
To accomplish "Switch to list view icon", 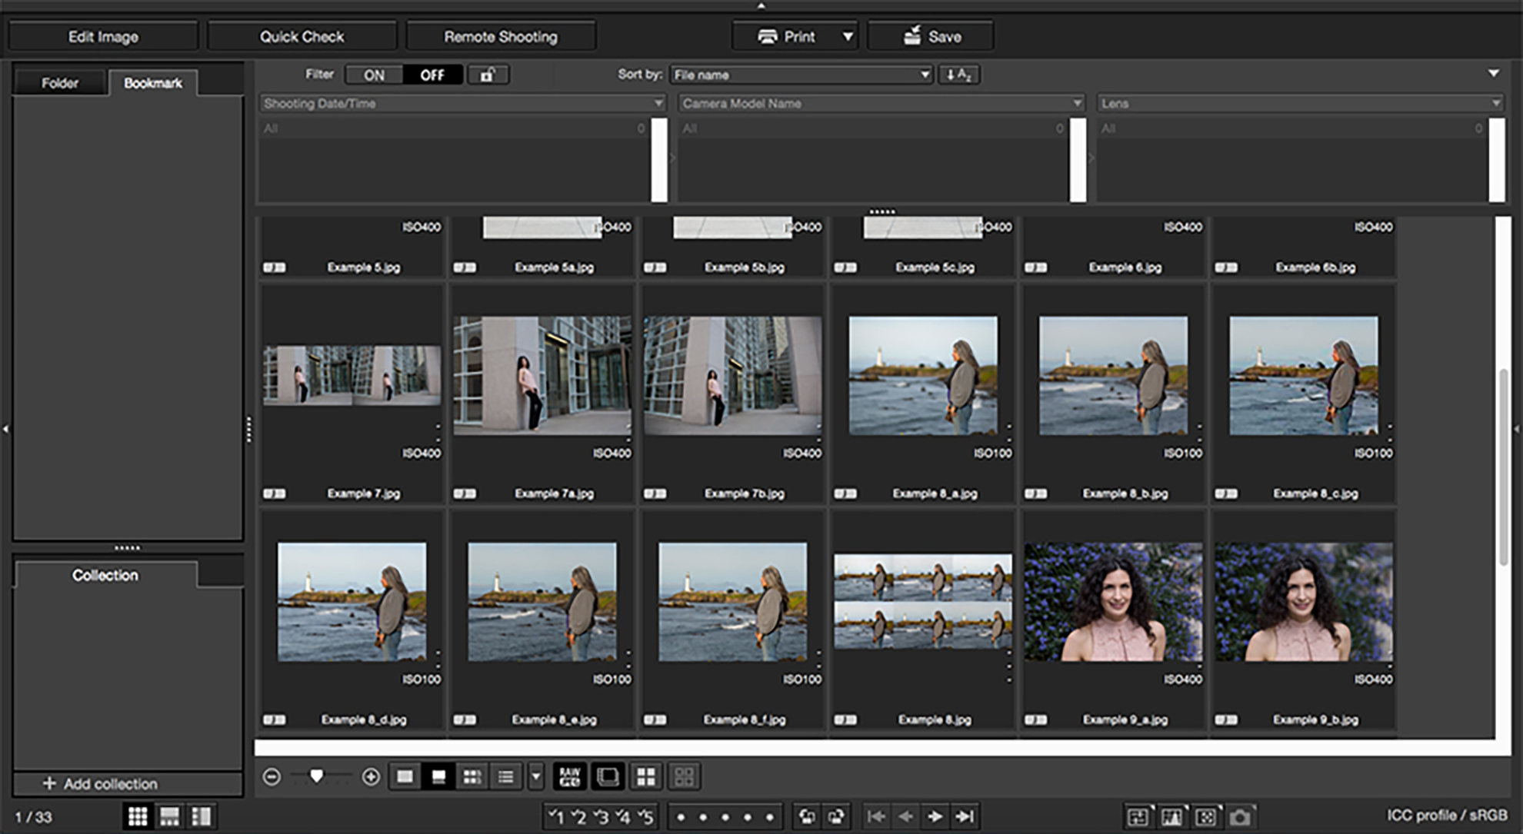I will pyautogui.click(x=505, y=776).
